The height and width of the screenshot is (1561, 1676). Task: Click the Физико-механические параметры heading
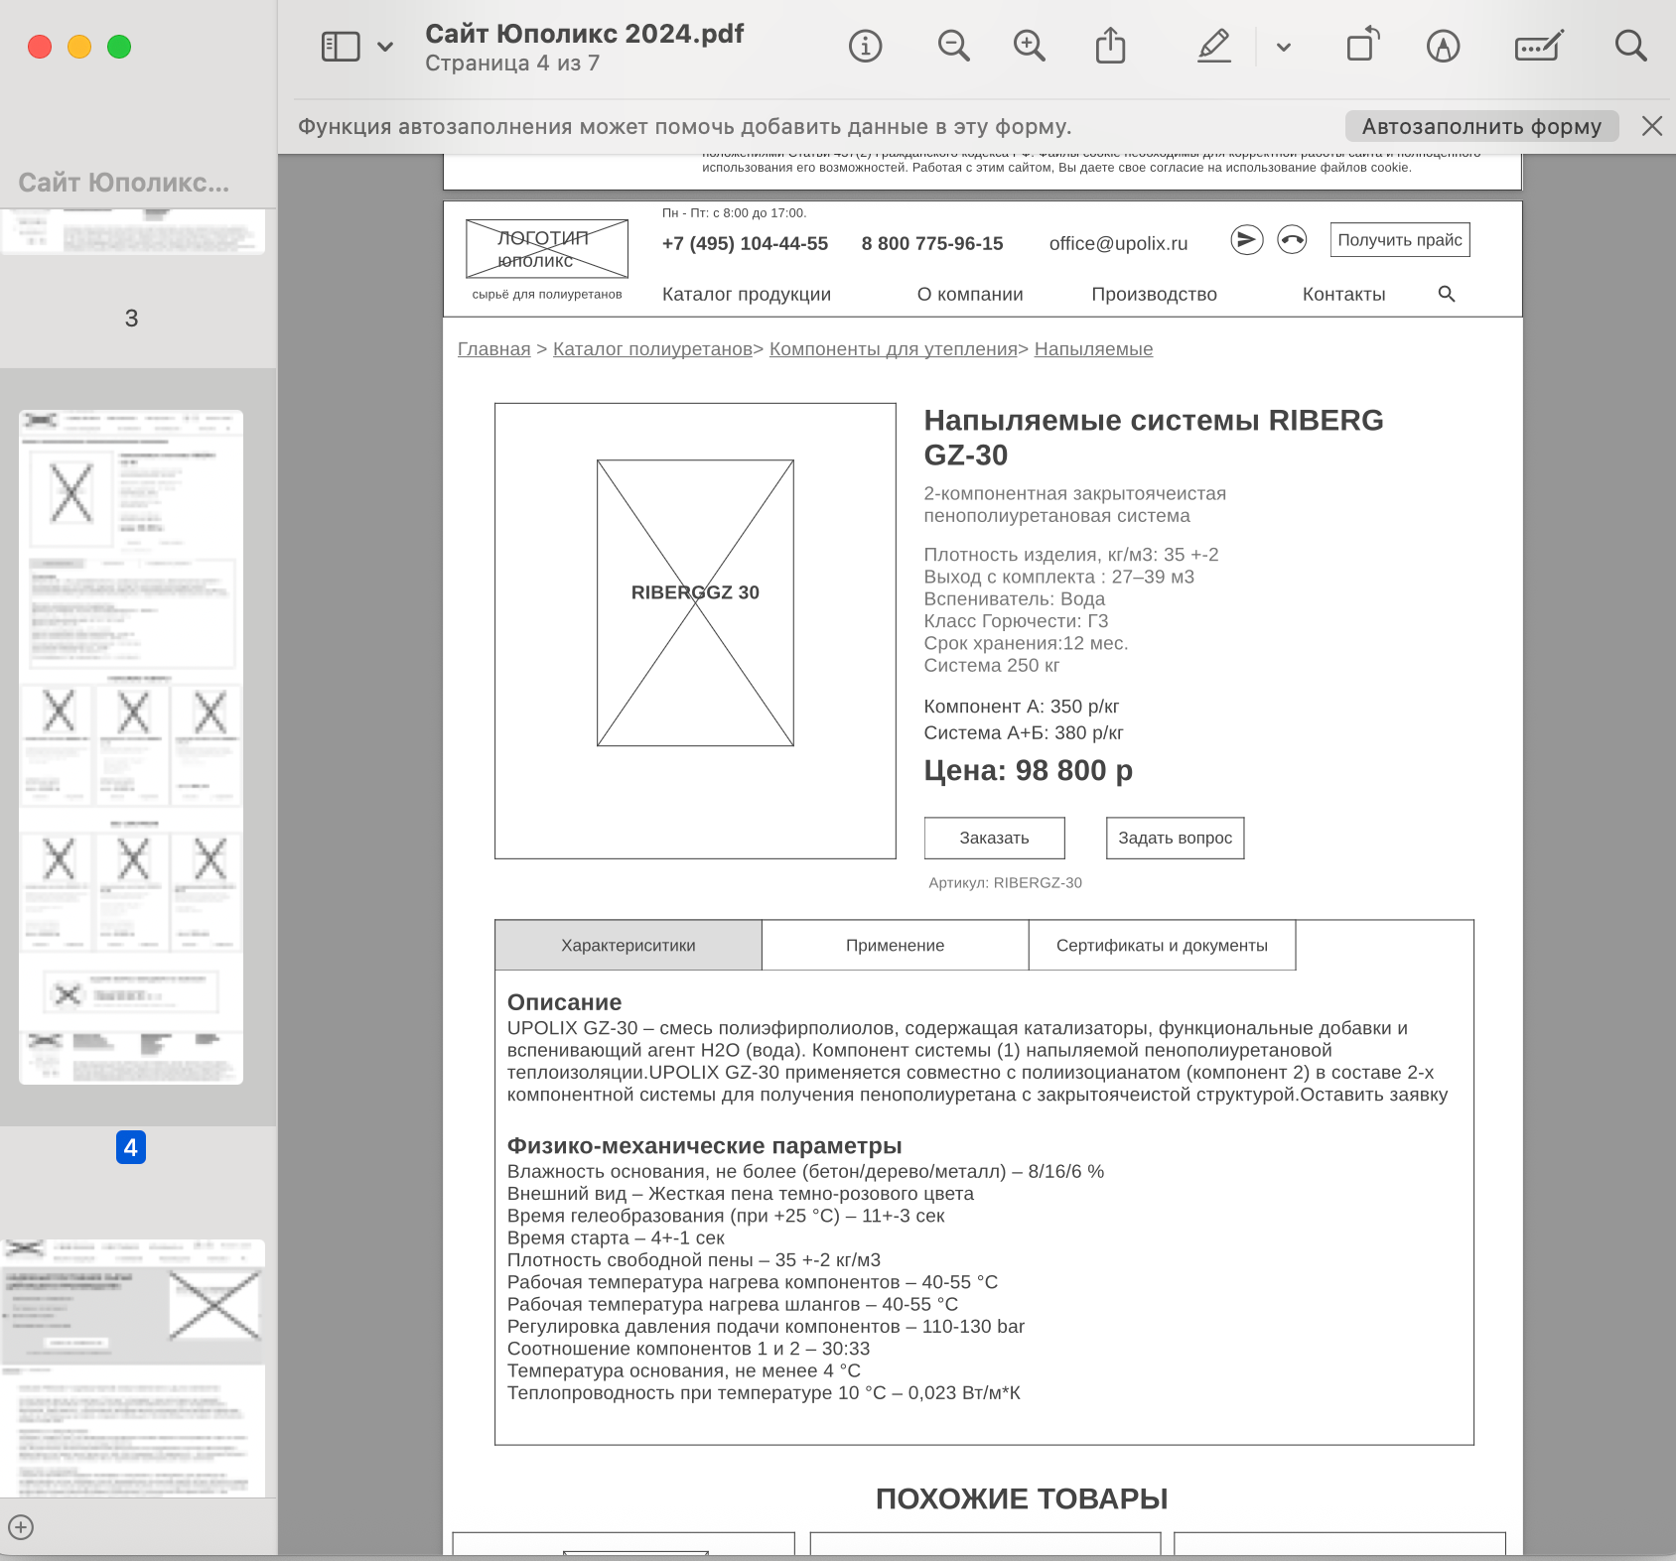point(705,1146)
